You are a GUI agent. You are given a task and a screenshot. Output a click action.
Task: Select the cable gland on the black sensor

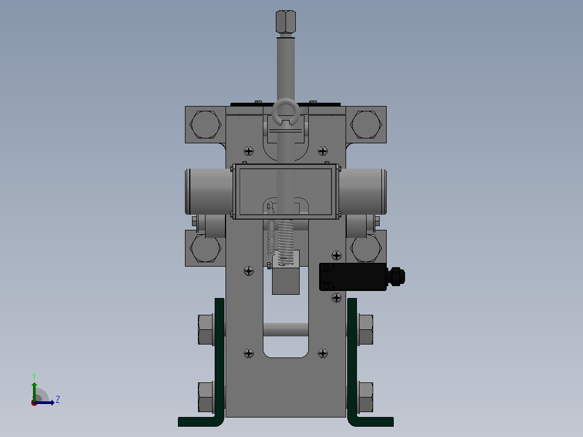(396, 277)
